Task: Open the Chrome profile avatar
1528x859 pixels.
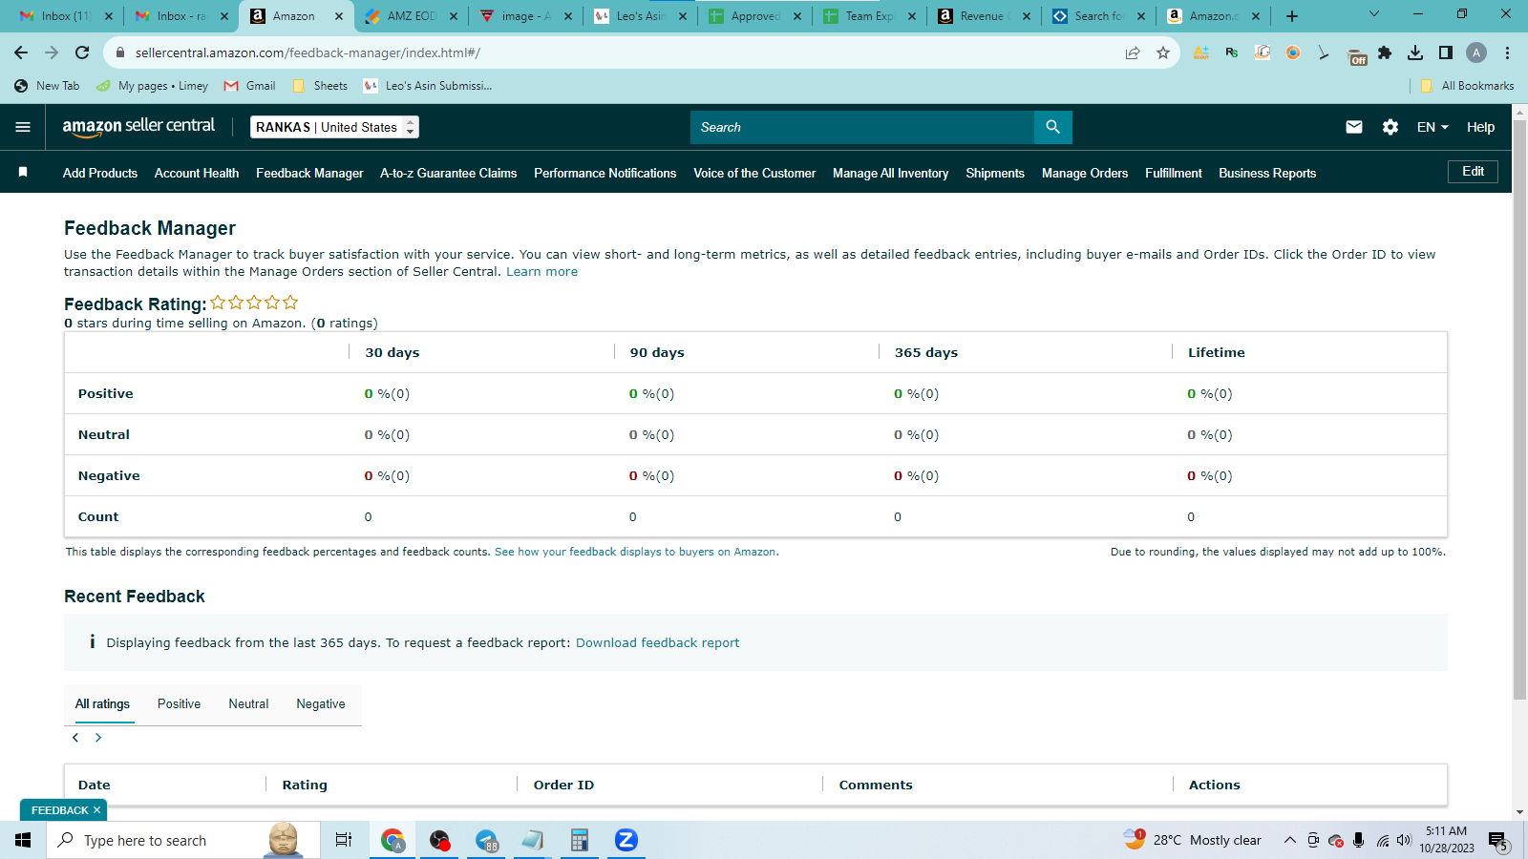Action: click(1476, 52)
